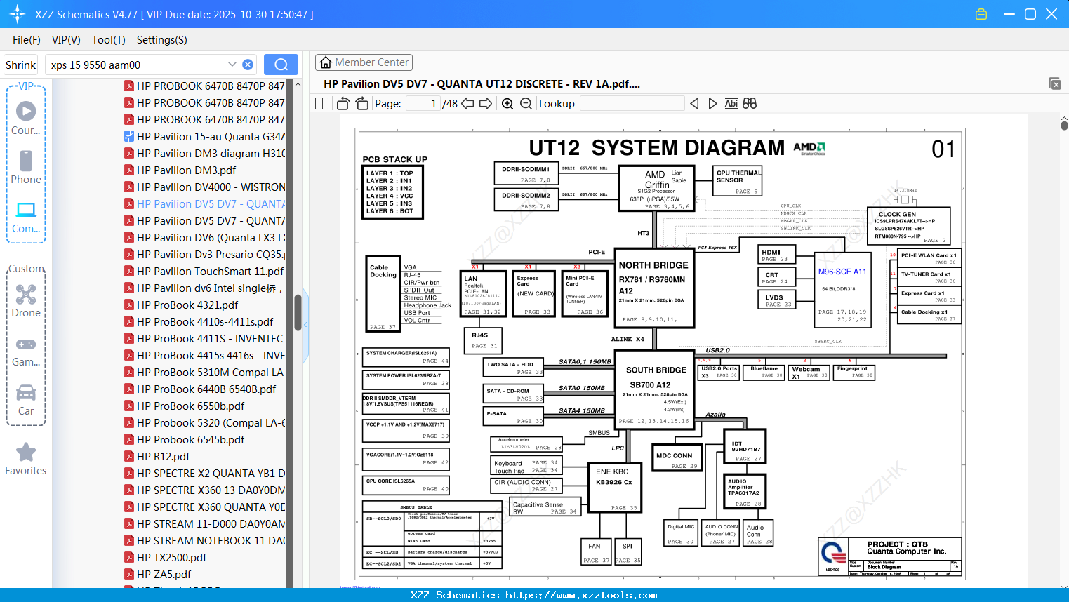The height and width of the screenshot is (602, 1069).
Task: Click the binoculars search icon
Action: pos(750,104)
